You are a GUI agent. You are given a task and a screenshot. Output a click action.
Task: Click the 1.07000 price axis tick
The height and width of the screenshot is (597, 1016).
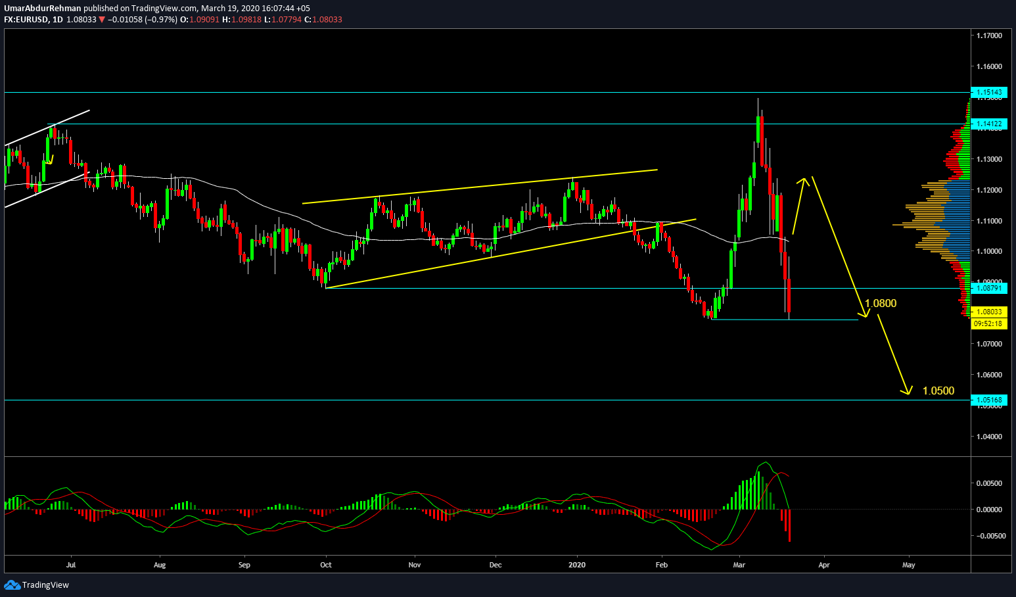pyautogui.click(x=989, y=344)
